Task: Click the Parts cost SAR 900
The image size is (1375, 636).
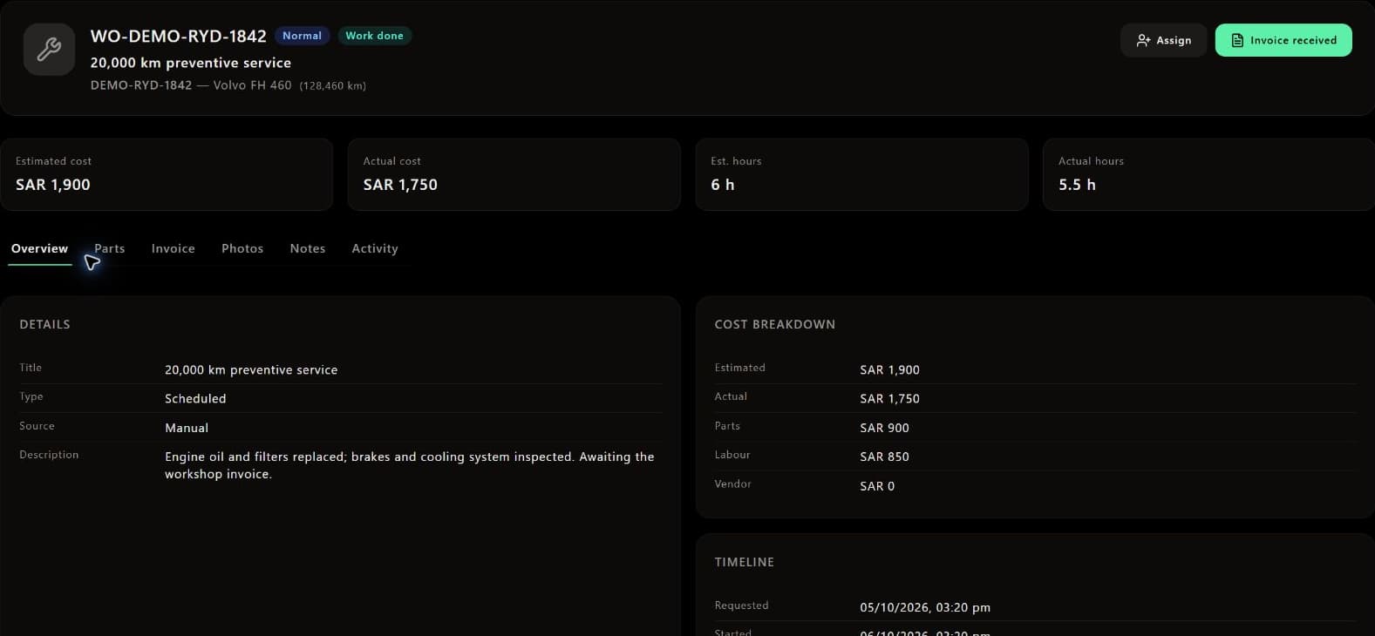Action: coord(884,428)
